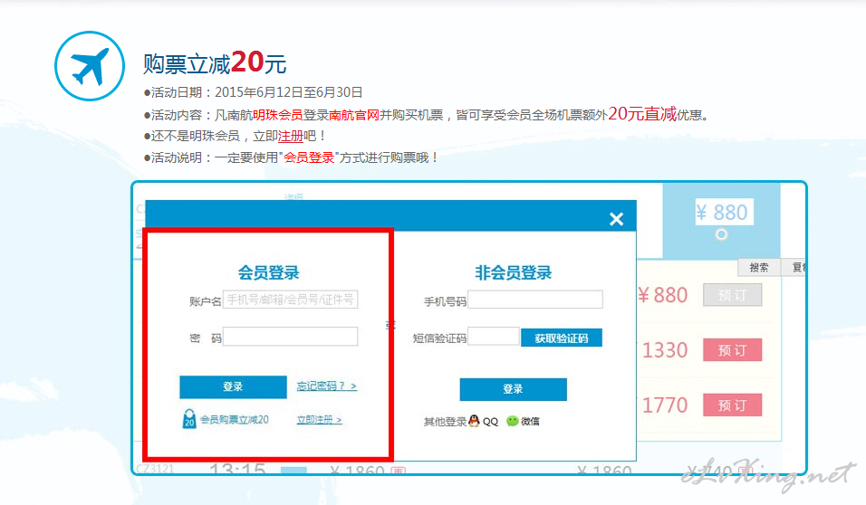This screenshot has height=505, width=866.
Task: Click the 购票立减20元 headline
Action: tap(215, 63)
